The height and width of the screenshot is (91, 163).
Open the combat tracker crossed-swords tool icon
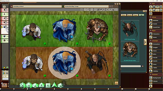coord(151,7)
